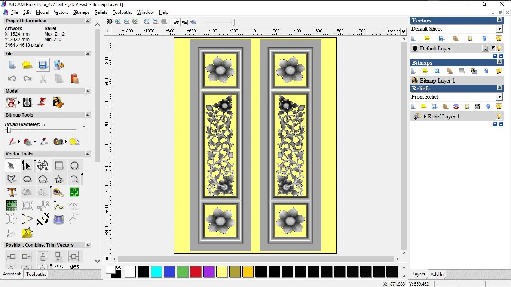Switch to the Add In tab
Image resolution: width=511 pixels, height=287 pixels.
(437, 274)
